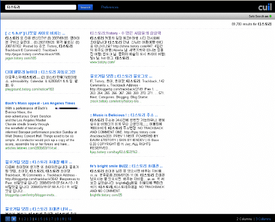Image resolution: width=275 pixels, height=222 pixels.
Task: Open fe's bright smile BUZZ result
Action: (x=126, y=166)
